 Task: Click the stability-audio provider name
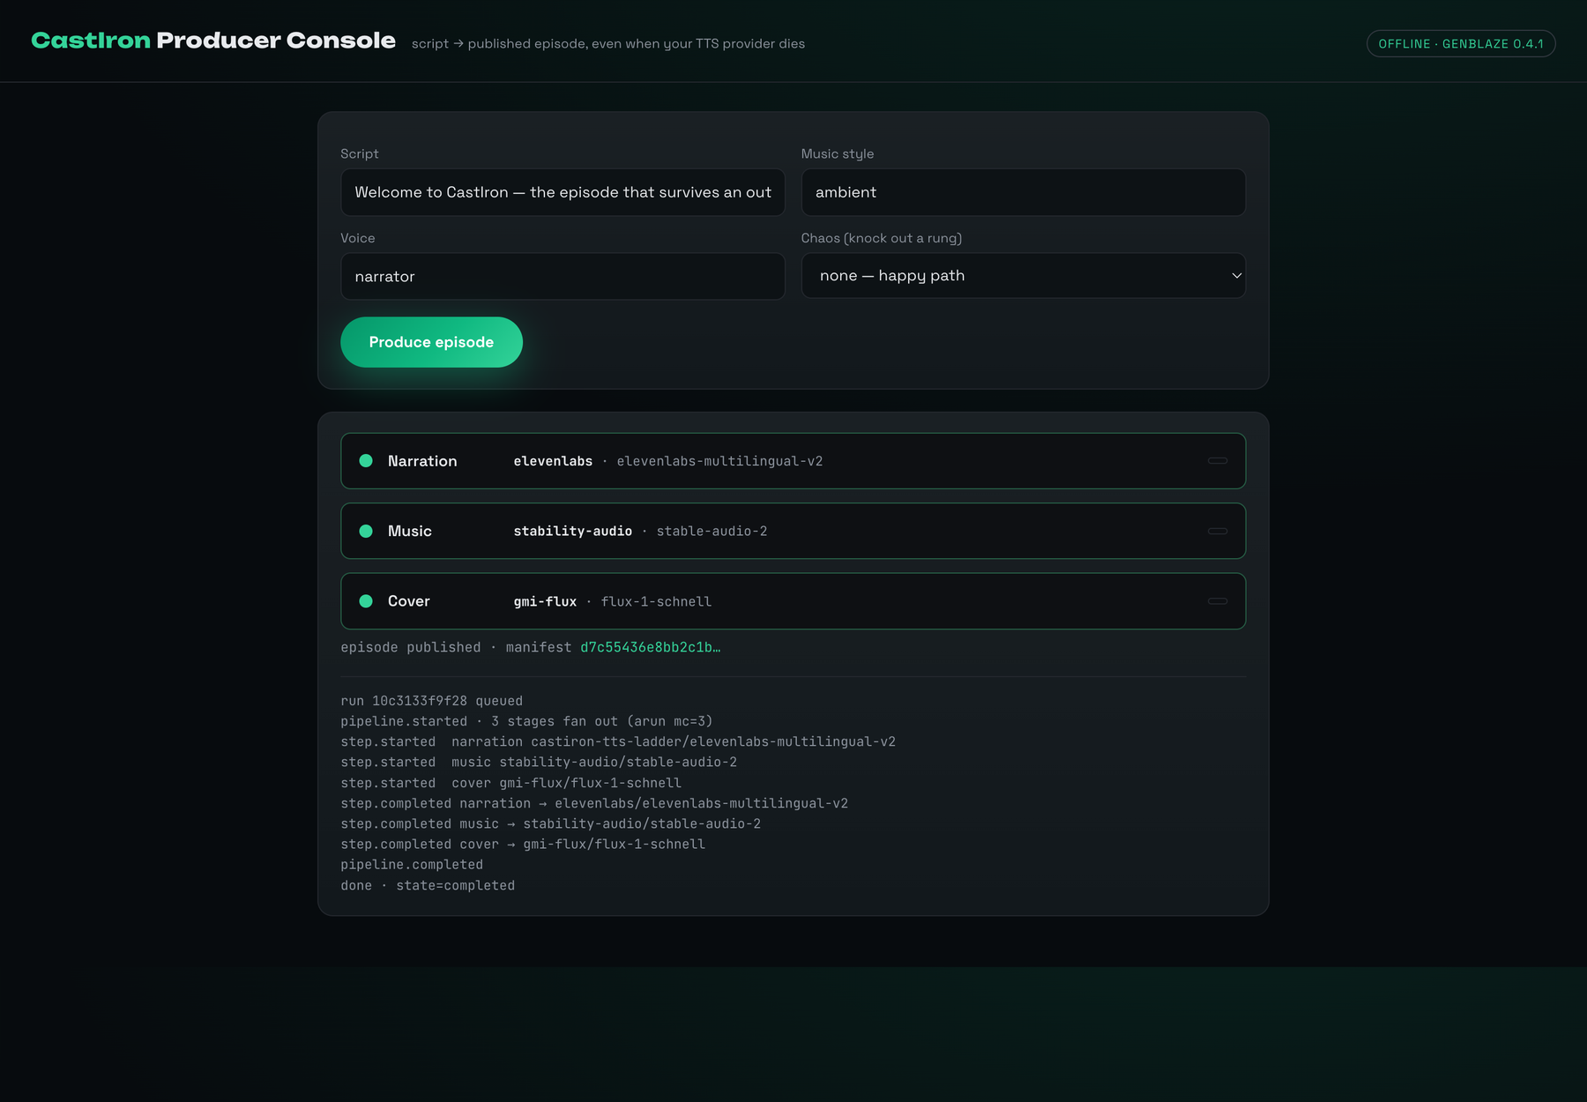(573, 531)
